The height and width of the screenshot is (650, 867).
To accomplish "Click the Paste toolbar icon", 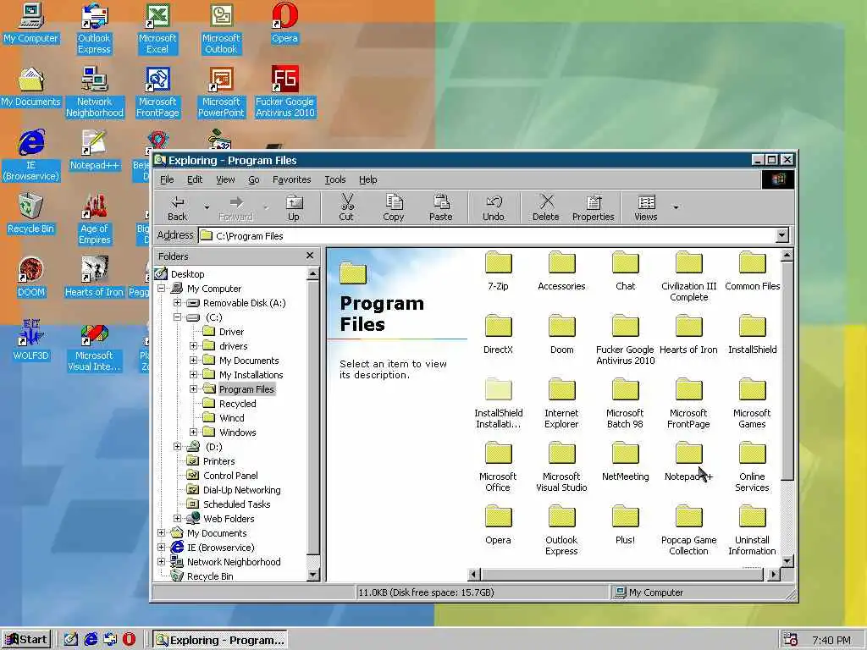I will click(440, 208).
